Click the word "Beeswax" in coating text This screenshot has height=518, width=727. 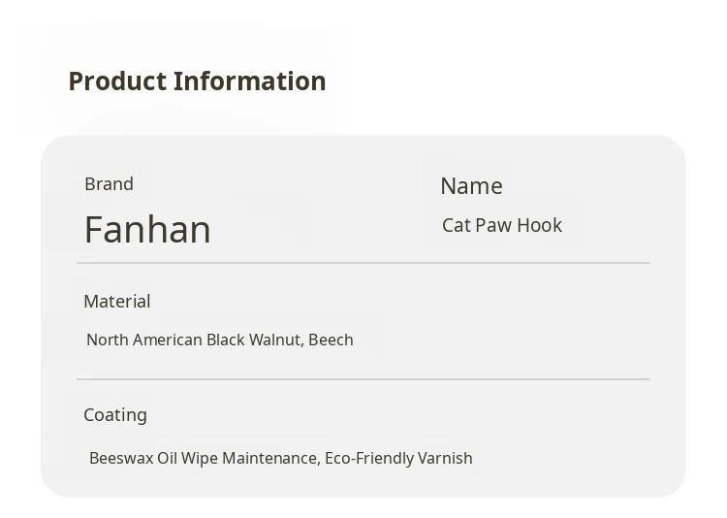[120, 458]
